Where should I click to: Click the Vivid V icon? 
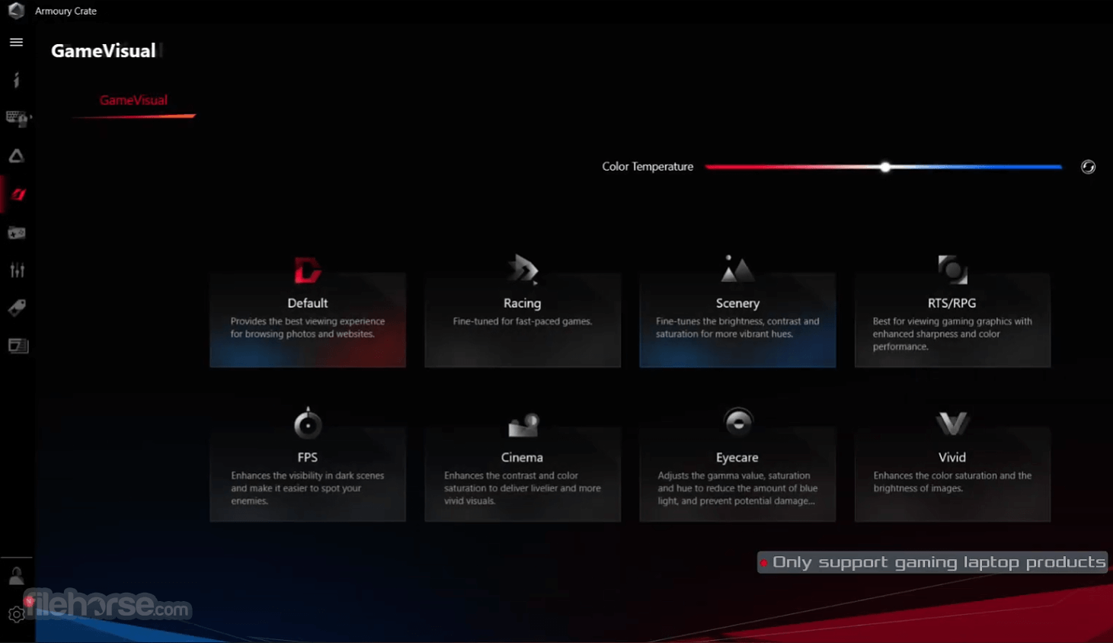(952, 424)
